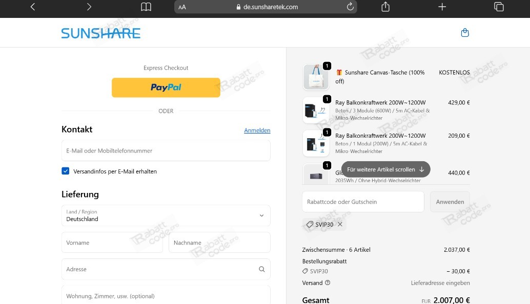The width and height of the screenshot is (530, 304).
Task: Click the 429,00 € Ray Balkonkraftwerk thumbnail
Action: click(x=316, y=110)
